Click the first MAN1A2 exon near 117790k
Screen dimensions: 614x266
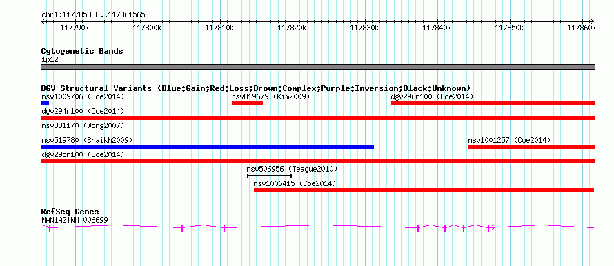point(50,228)
